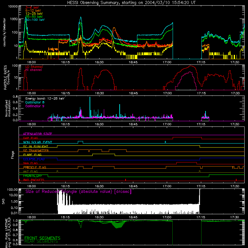Click the FRONT SEGMENTS legend label
248x248 pixels.
pos(42,238)
